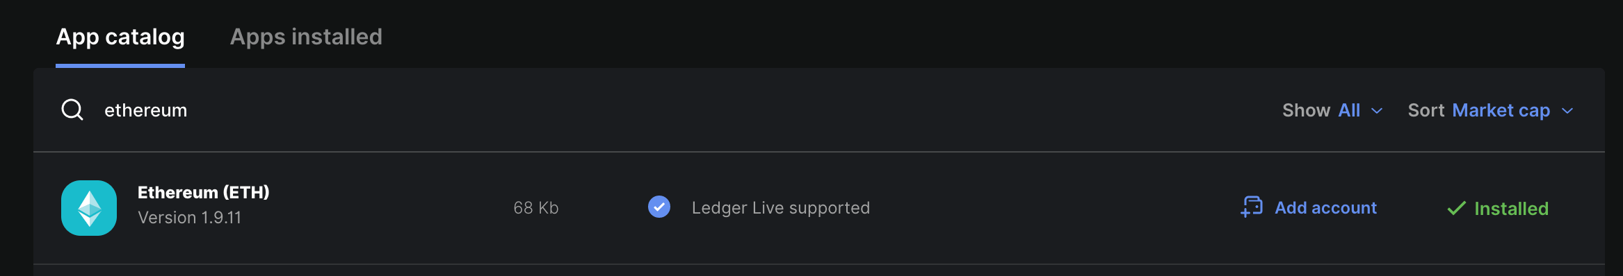Click the Add account icon
1623x276 pixels.
coord(1252,207)
